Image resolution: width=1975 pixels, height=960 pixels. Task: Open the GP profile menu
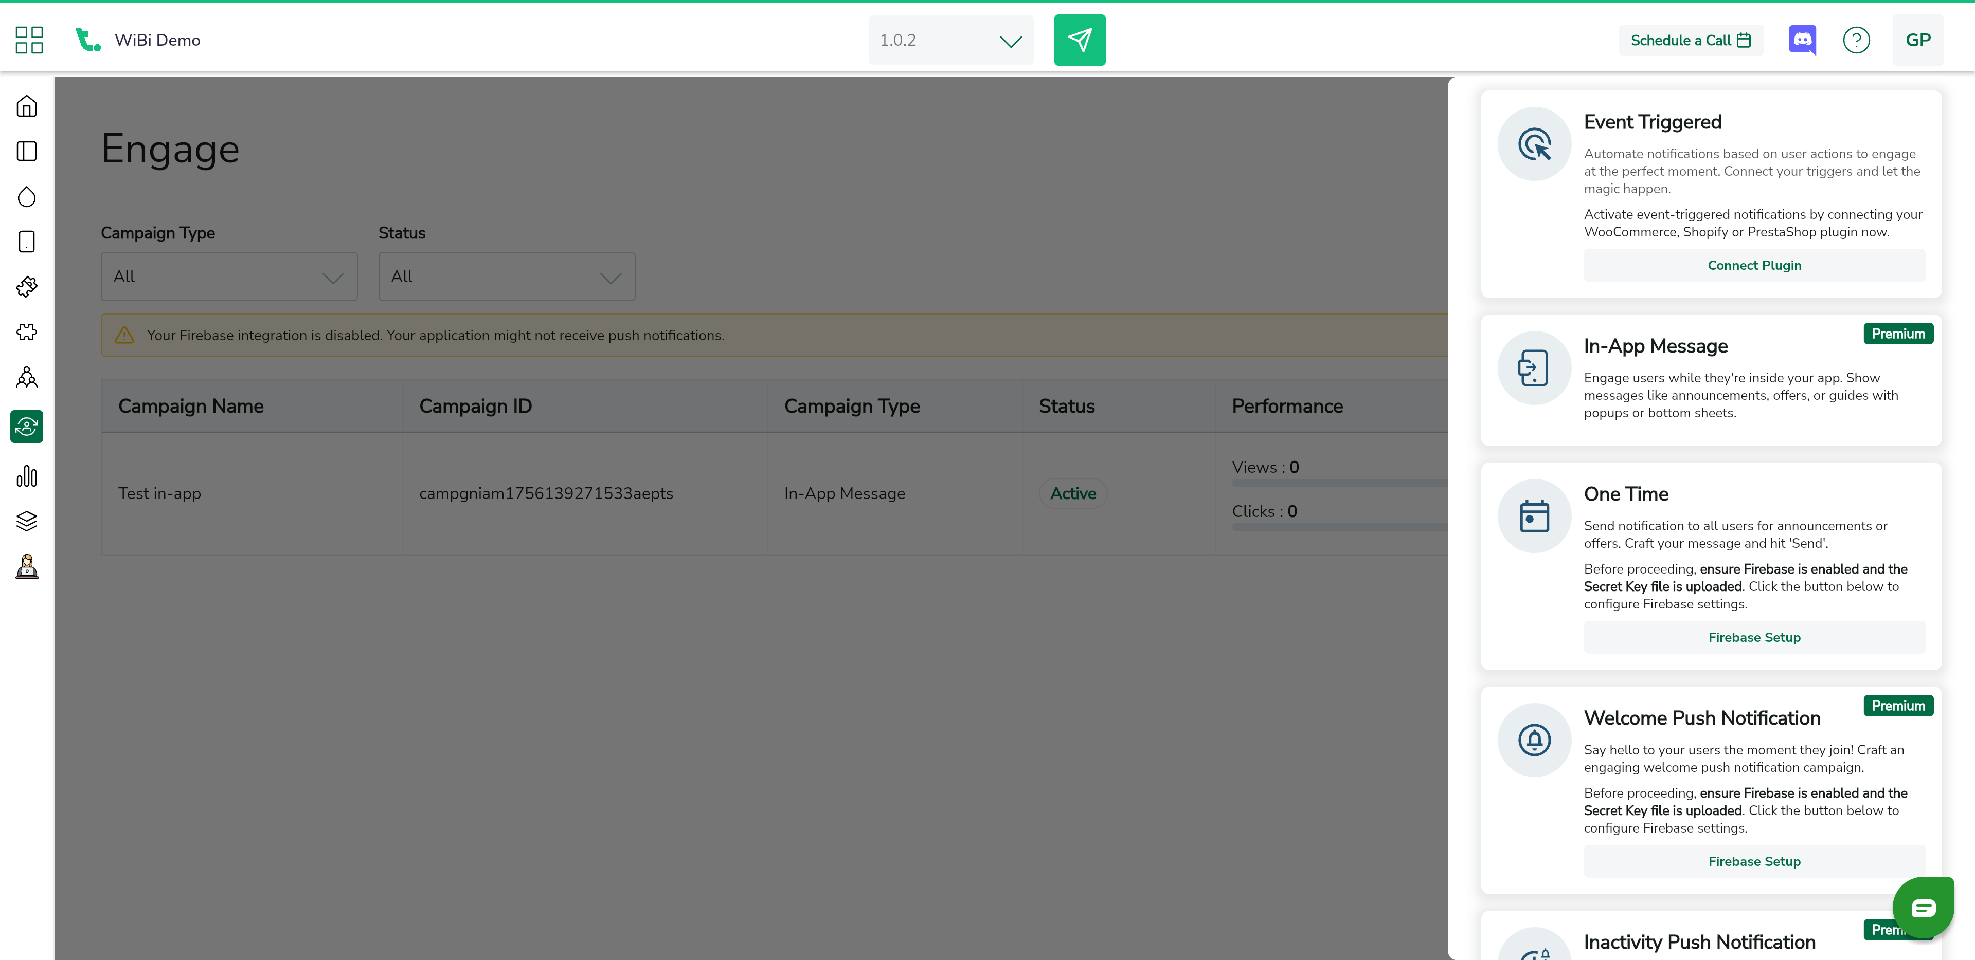click(1917, 41)
